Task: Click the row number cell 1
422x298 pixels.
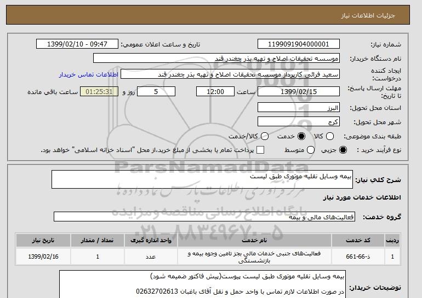Action: (392, 256)
